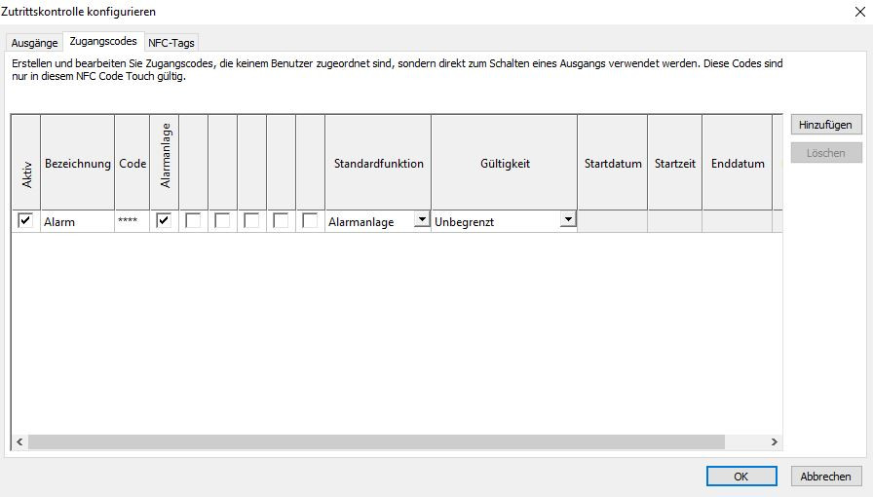Click the Löschen button
The image size is (873, 497).
[825, 153]
